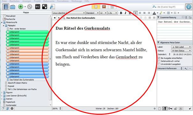Viewport: 193px width, 115px height.
Task: Click the plus button in Dokument-Referenzen
Action: [x=186, y=68]
